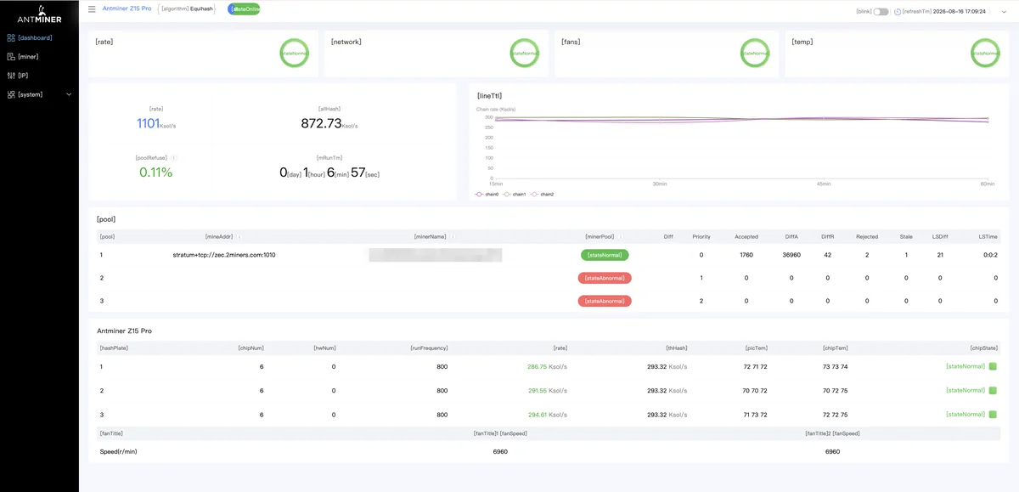Image resolution: width=1019 pixels, height=492 pixels.
Task: Click the temp card stateNormal ring
Action: point(986,53)
